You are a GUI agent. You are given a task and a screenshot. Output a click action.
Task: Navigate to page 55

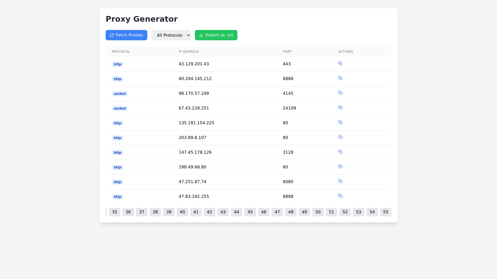385,212
